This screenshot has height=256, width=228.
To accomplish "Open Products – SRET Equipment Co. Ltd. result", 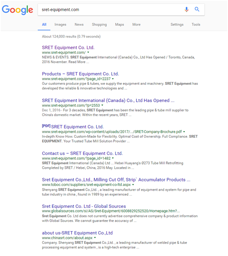I will (80, 74).
